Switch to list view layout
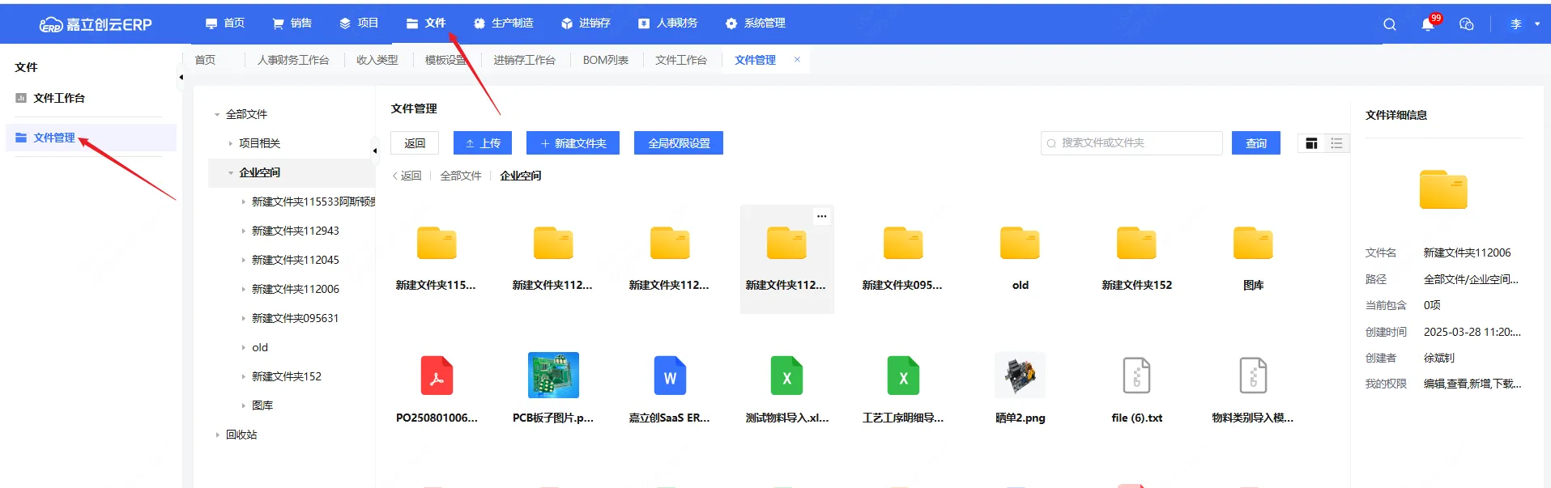This screenshot has height=488, width=1551. 1336,143
